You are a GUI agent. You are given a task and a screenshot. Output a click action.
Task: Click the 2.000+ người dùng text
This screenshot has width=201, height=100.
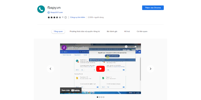96,17
